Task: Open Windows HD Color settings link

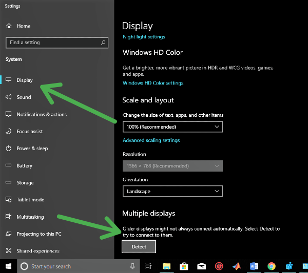Action: [153, 83]
